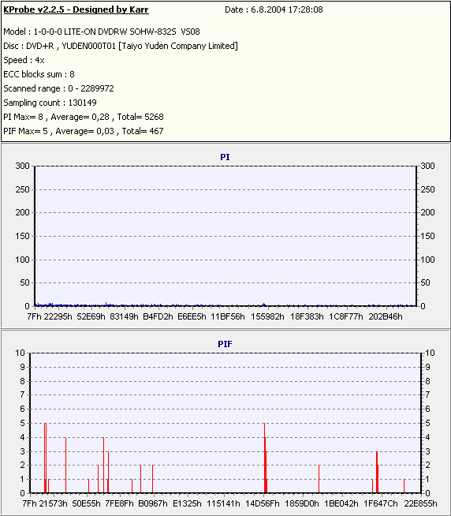This screenshot has height=516, width=451.
Task: Click the Speed : 4x line
Action: (x=24, y=60)
